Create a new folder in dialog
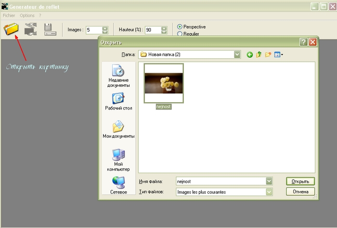The width and height of the screenshot is (337, 228). (268, 54)
